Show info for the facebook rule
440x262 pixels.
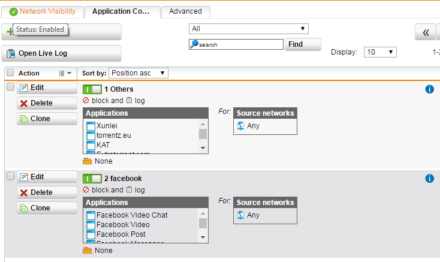[x=430, y=179]
